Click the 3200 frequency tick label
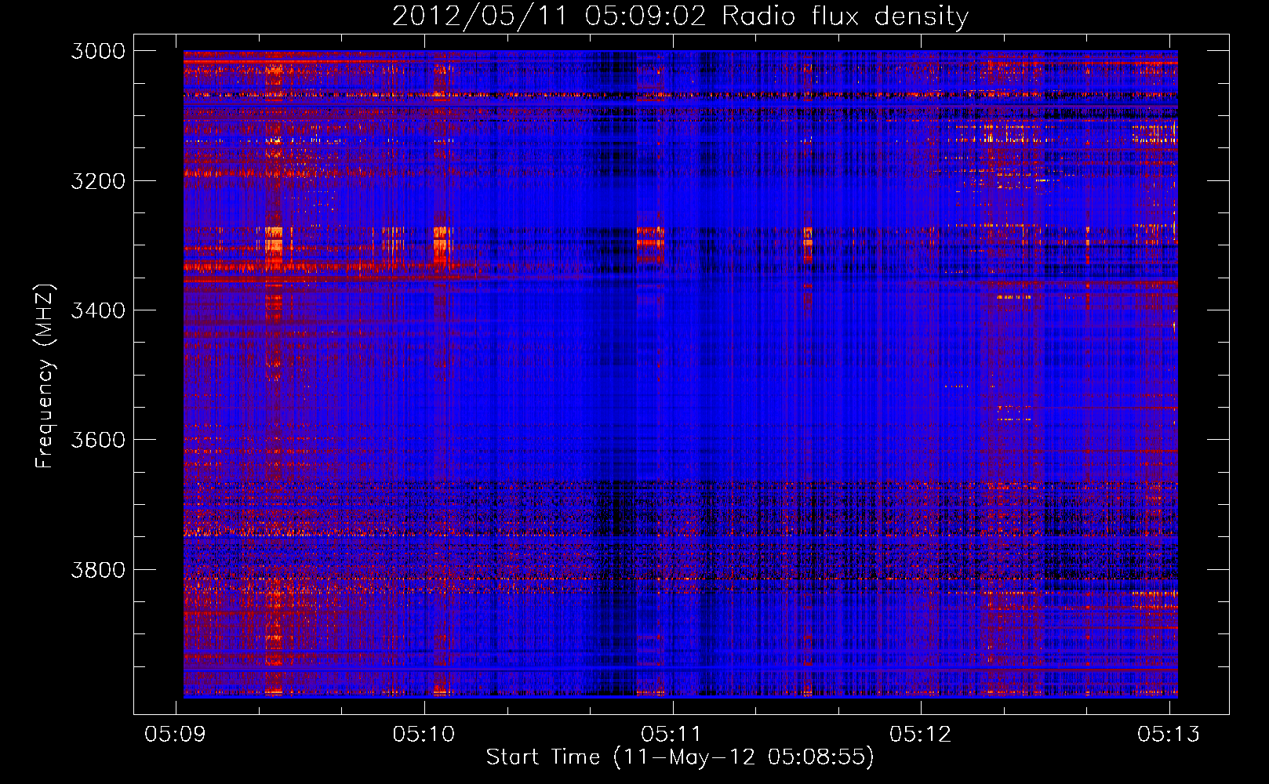 (98, 181)
